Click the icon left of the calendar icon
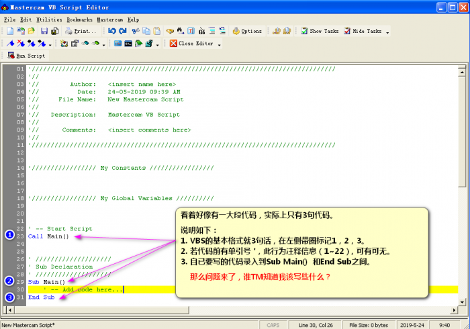The height and width of the screenshot is (329, 470). tap(64, 44)
